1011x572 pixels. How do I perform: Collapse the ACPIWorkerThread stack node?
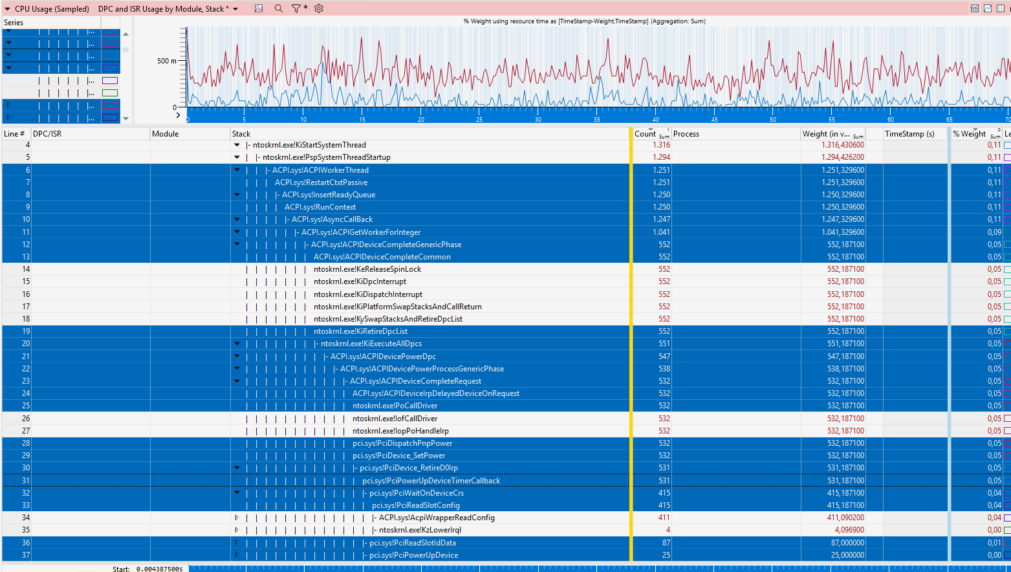237,170
